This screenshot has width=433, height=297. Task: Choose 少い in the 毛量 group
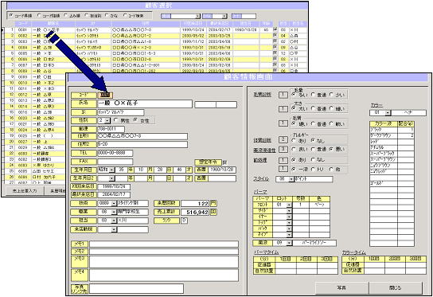(x=331, y=95)
